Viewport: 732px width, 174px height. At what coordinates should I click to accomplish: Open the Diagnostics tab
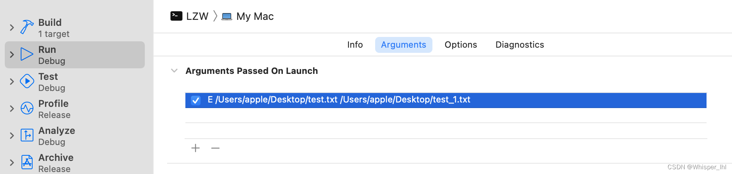click(x=520, y=44)
